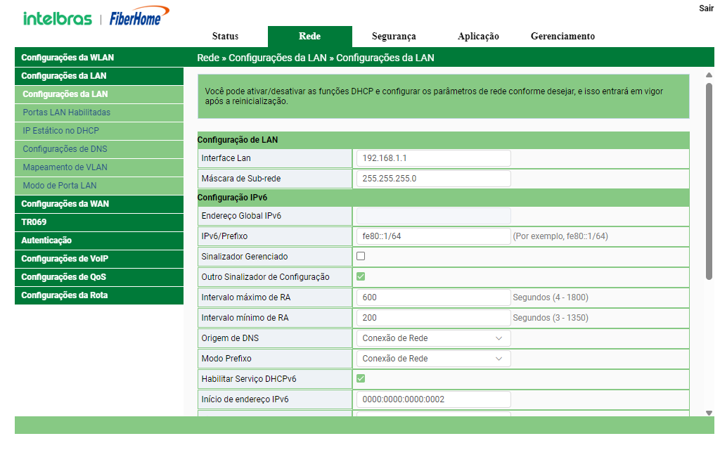The width and height of the screenshot is (720, 455).
Task: Edit Início de endereço IPv6 field
Action: tap(433, 399)
